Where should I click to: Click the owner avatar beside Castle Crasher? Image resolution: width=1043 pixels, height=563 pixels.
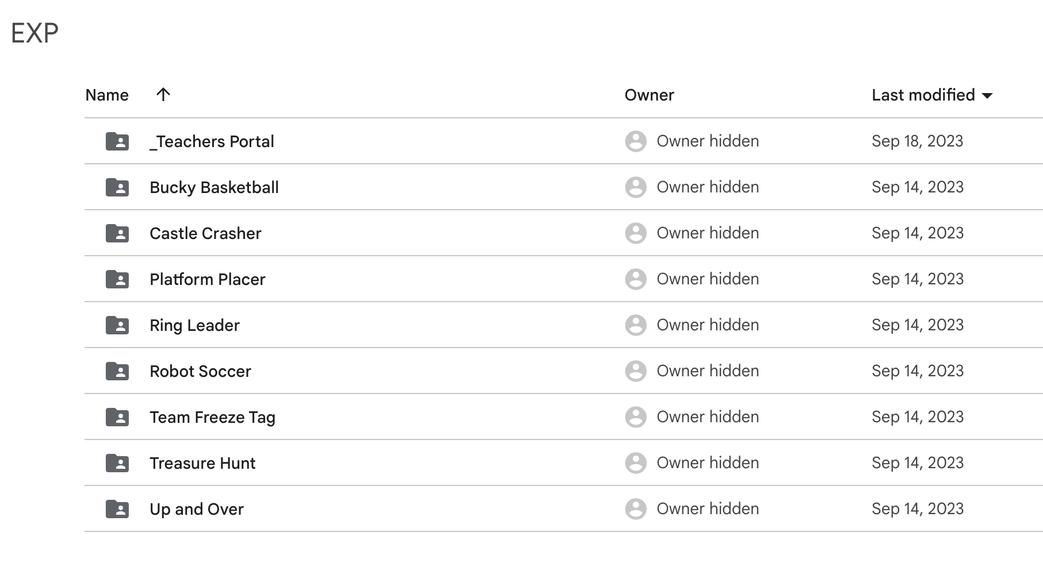(636, 233)
